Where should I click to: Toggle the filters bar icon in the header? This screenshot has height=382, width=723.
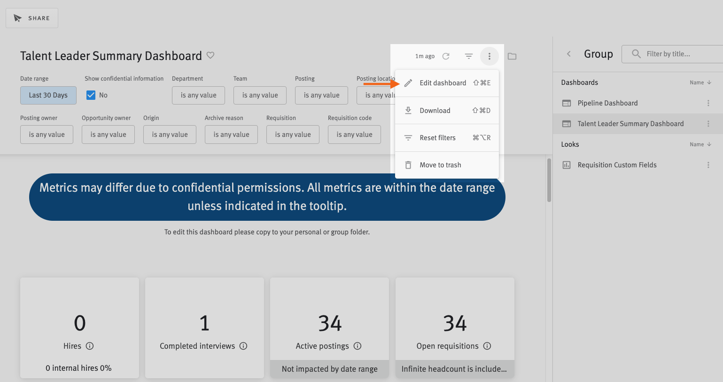pos(469,56)
